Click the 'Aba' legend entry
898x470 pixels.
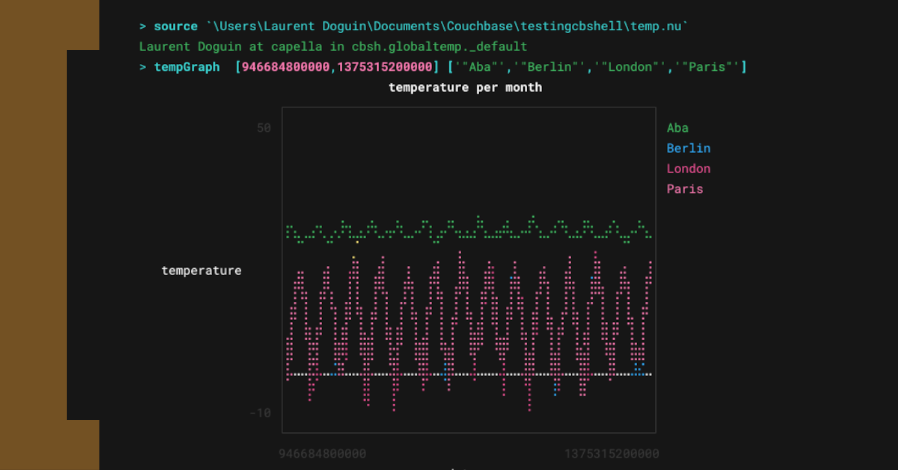pos(678,128)
